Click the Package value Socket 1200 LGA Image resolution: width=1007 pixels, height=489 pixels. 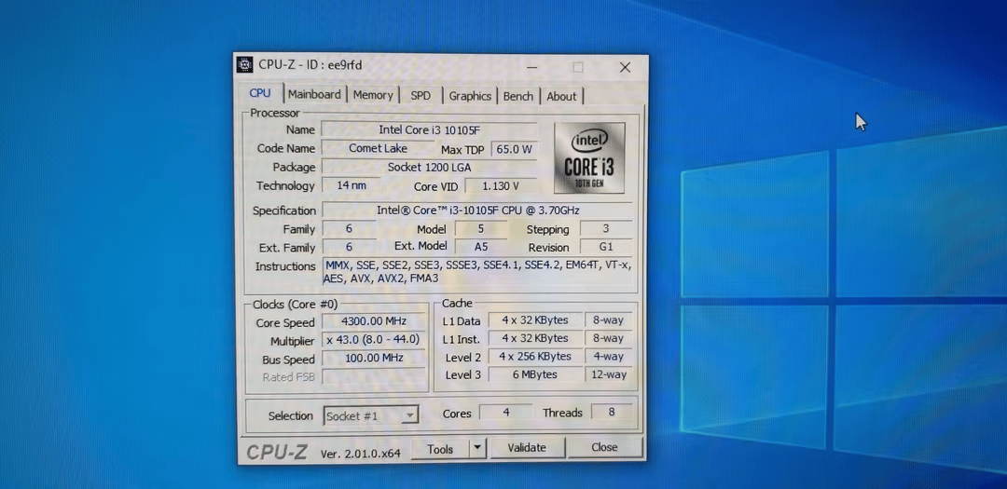click(x=429, y=168)
